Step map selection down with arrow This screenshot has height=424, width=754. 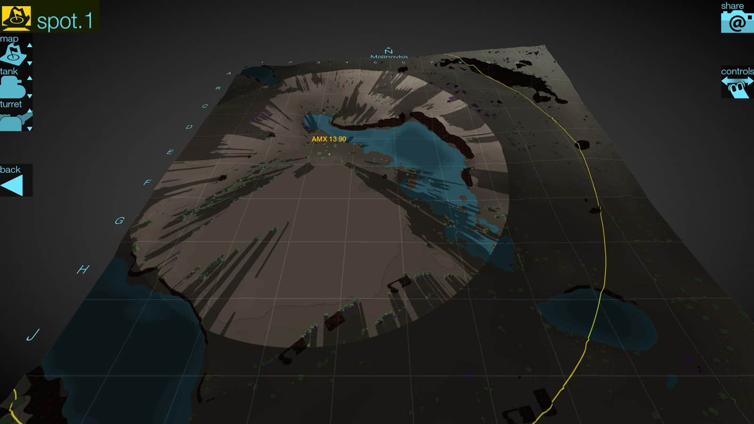tap(30, 63)
